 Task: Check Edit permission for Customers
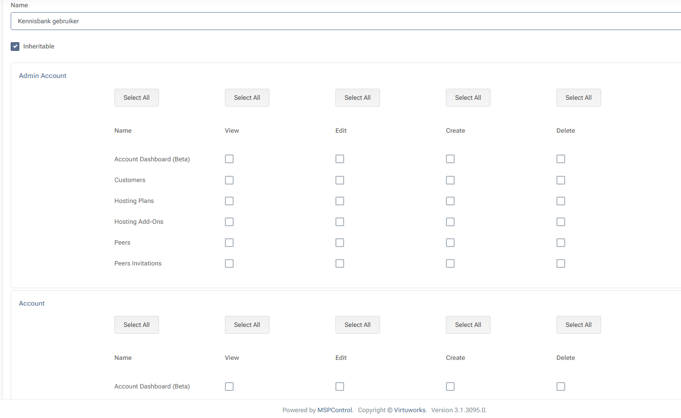tap(340, 180)
